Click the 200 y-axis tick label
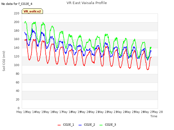This screenshot has width=174, height=130. (x=17, y=22)
